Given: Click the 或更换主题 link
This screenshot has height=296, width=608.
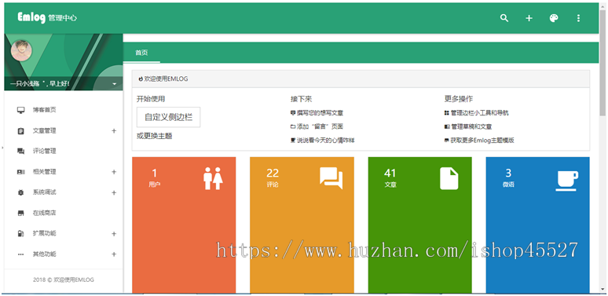Looking at the screenshot, I should [154, 136].
